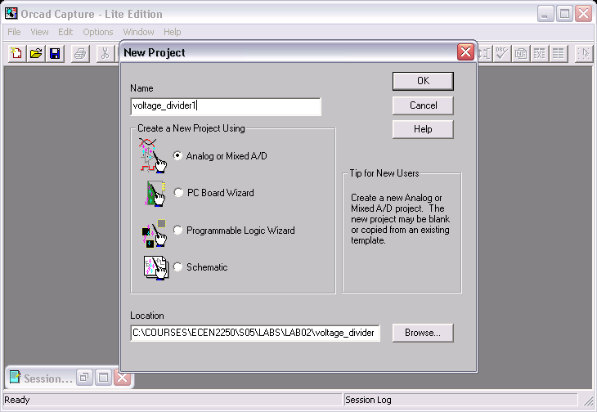Close the New Project dialog
Image resolution: width=597 pixels, height=412 pixels.
465,52
